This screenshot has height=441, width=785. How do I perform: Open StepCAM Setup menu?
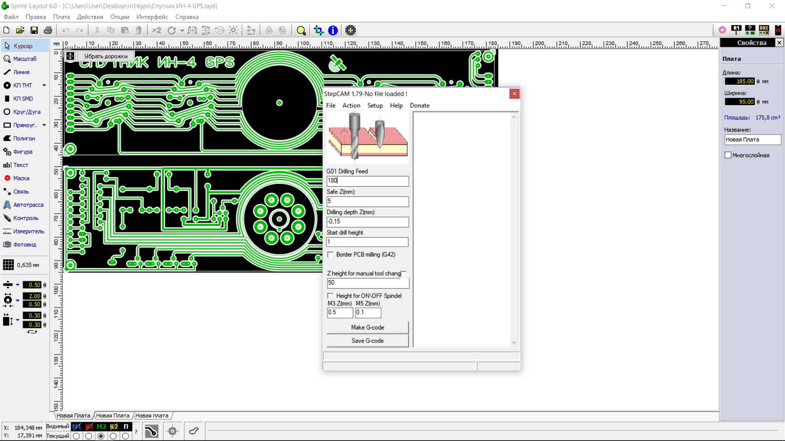[375, 105]
